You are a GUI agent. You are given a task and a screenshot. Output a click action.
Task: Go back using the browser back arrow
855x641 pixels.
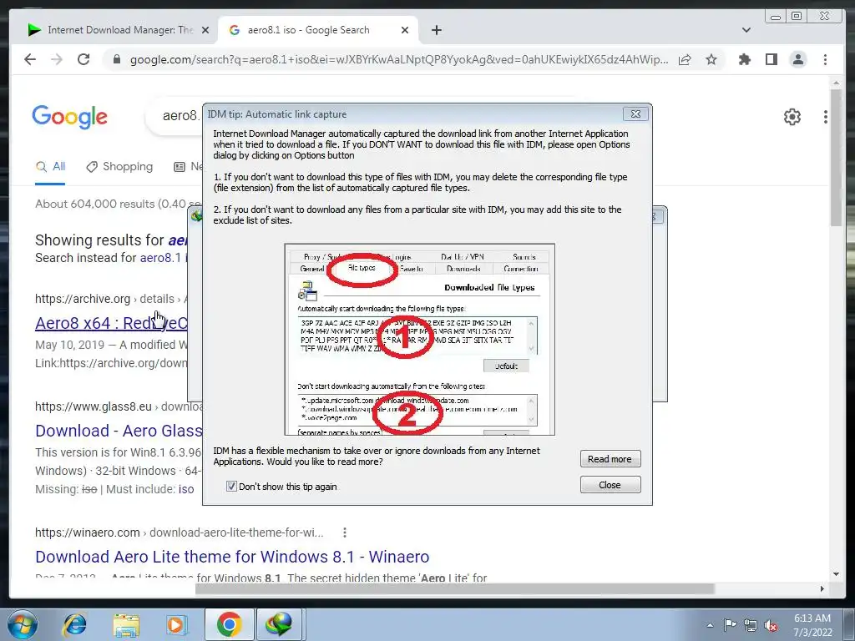click(30, 59)
